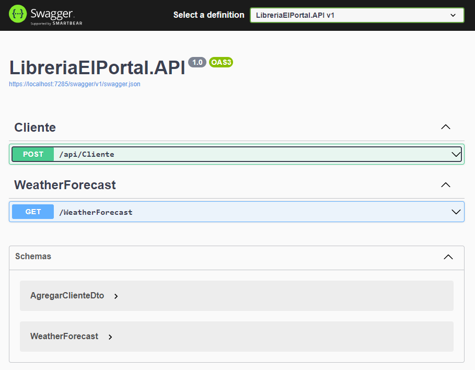Click the WeatherForecast tag heading
Screen dimensions: 475x370
pyautogui.click(x=65, y=185)
